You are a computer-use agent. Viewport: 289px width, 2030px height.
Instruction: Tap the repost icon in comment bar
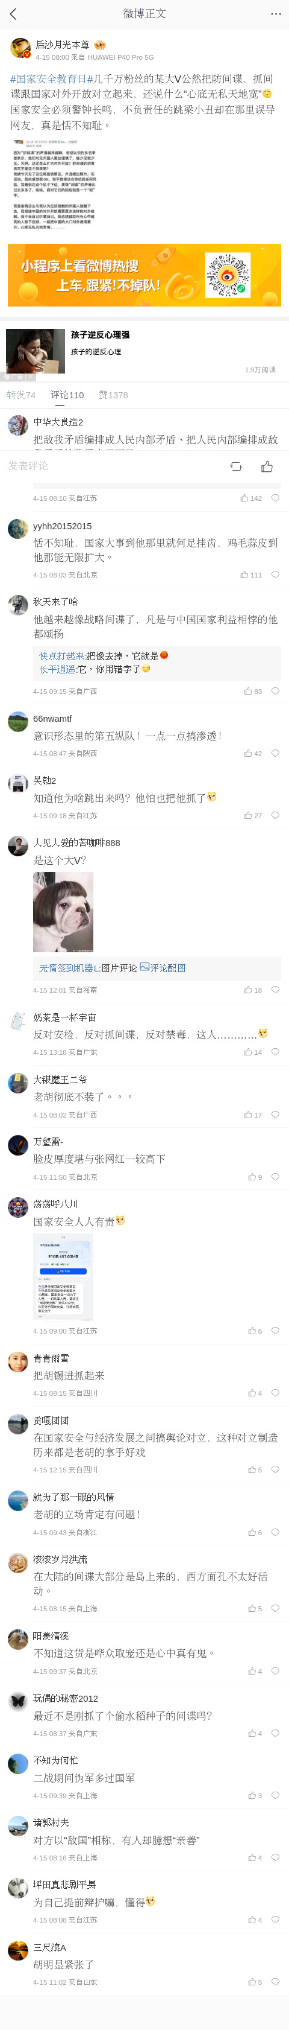tap(235, 466)
